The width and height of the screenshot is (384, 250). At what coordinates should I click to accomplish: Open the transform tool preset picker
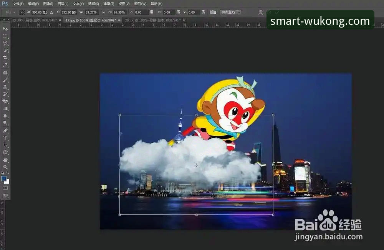tap(10, 12)
